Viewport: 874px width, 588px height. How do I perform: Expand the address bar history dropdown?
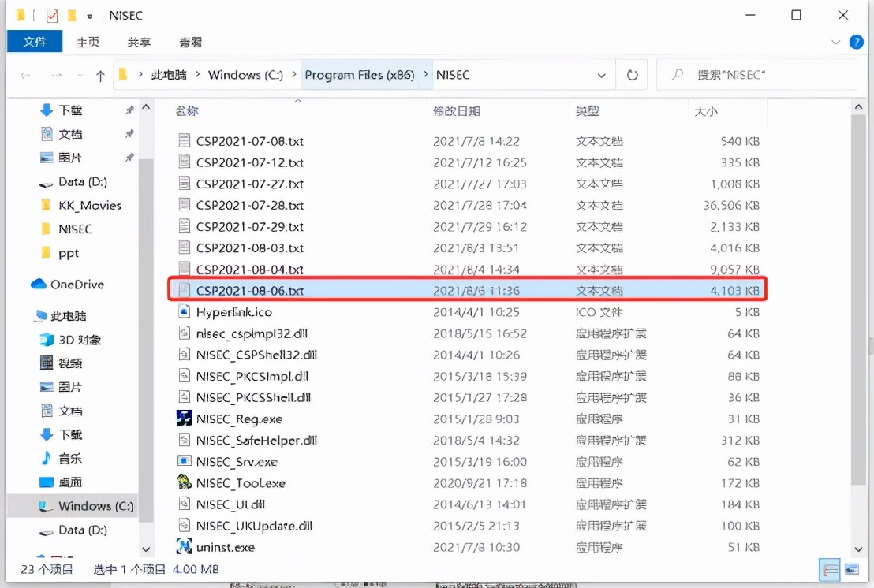(x=602, y=75)
